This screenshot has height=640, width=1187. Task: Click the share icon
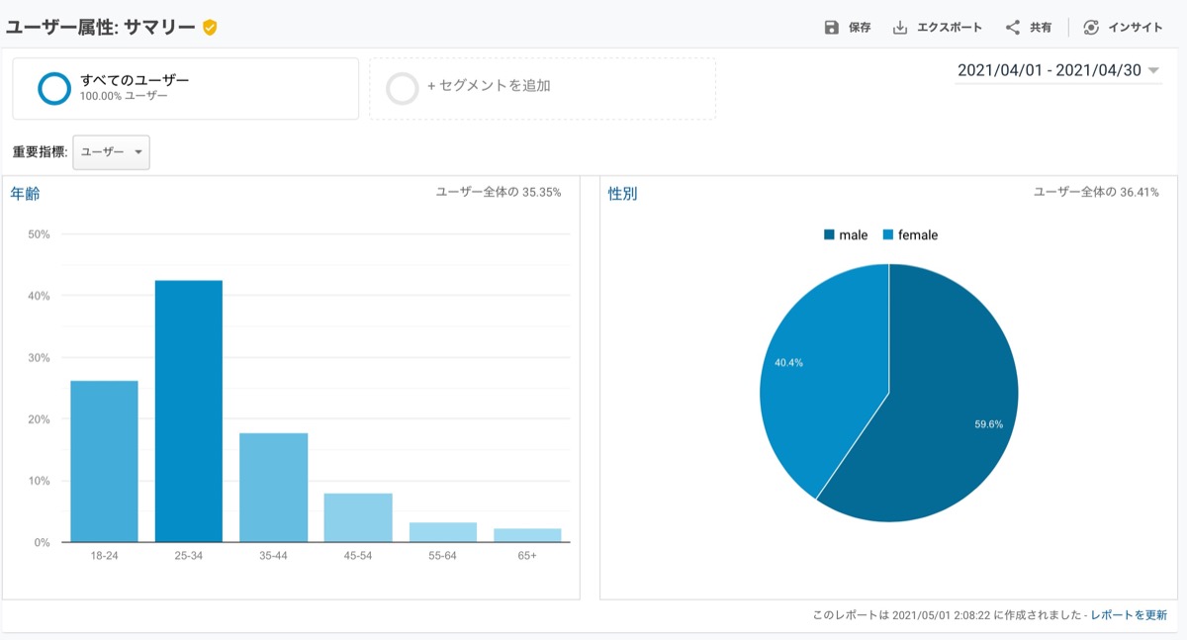coord(1012,28)
